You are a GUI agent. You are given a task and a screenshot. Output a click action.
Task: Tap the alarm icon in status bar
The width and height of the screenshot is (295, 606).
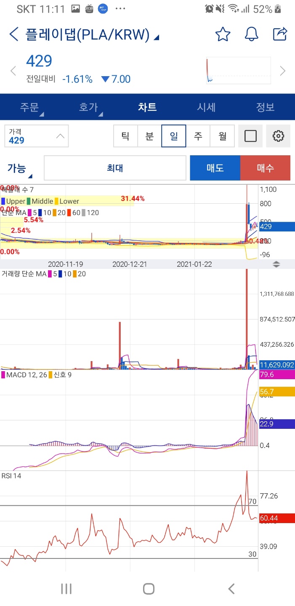[209, 9]
